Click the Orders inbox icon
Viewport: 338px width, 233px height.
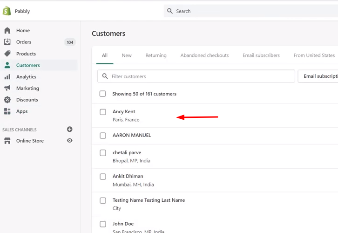pyautogui.click(x=7, y=42)
